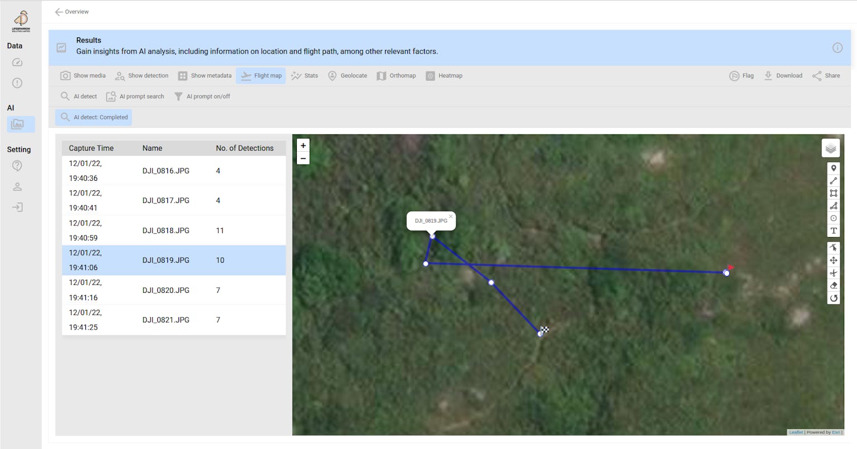Screen dimensions: 857x449
Task: Select the DJI_0820.JPG table row
Action: (174, 289)
